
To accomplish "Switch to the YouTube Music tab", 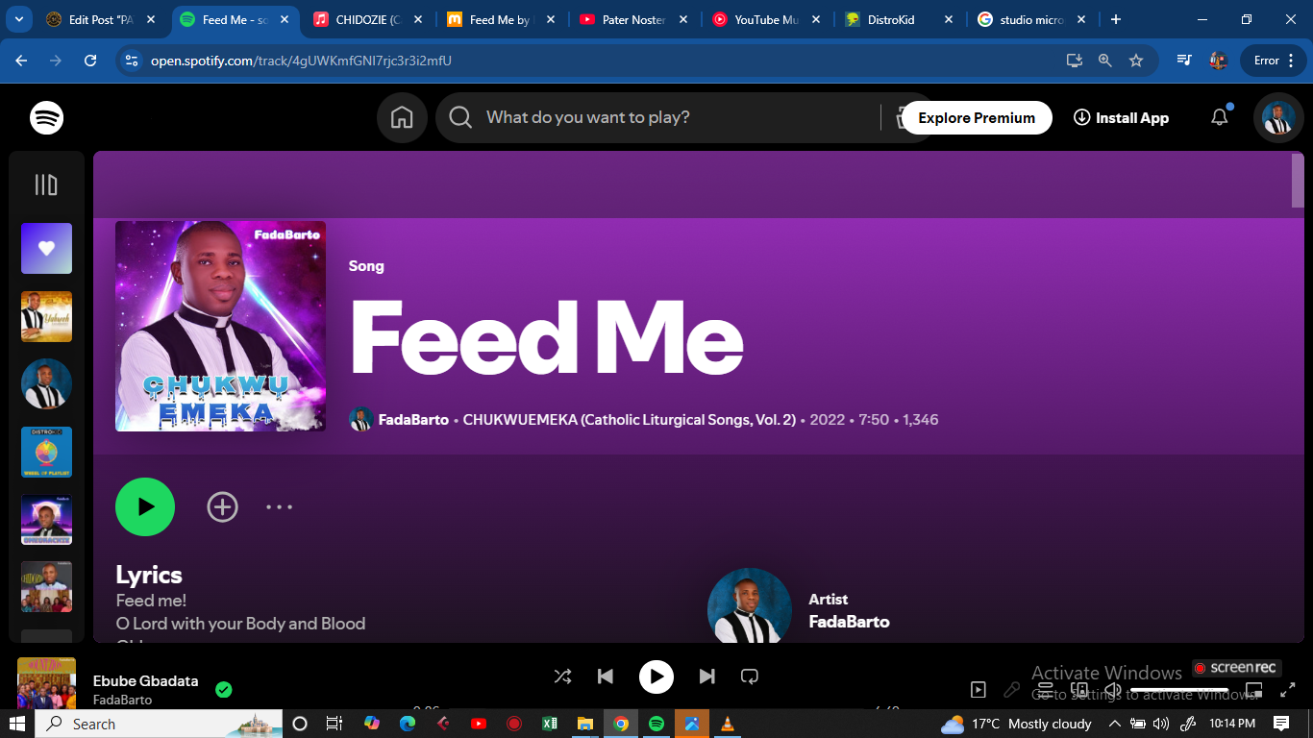I will (765, 19).
